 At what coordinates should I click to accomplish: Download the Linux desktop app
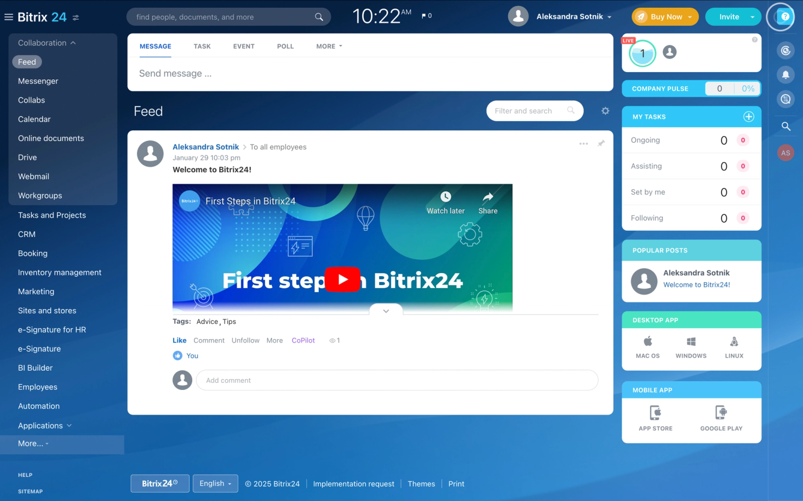(734, 347)
